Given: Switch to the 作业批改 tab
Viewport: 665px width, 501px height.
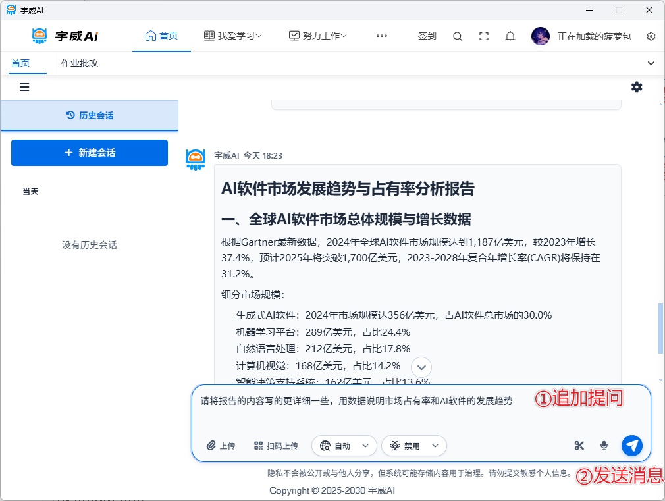Looking at the screenshot, I should point(80,63).
